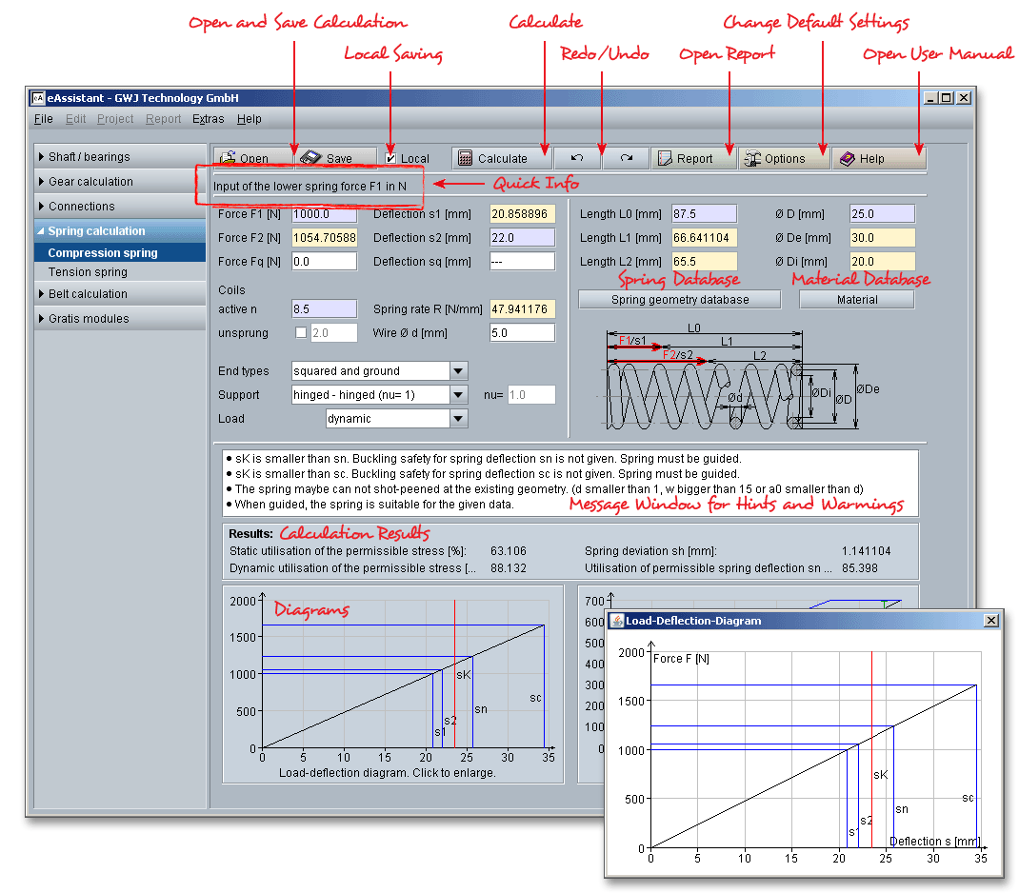Select Tension spring in the sidebar

pyautogui.click(x=88, y=272)
